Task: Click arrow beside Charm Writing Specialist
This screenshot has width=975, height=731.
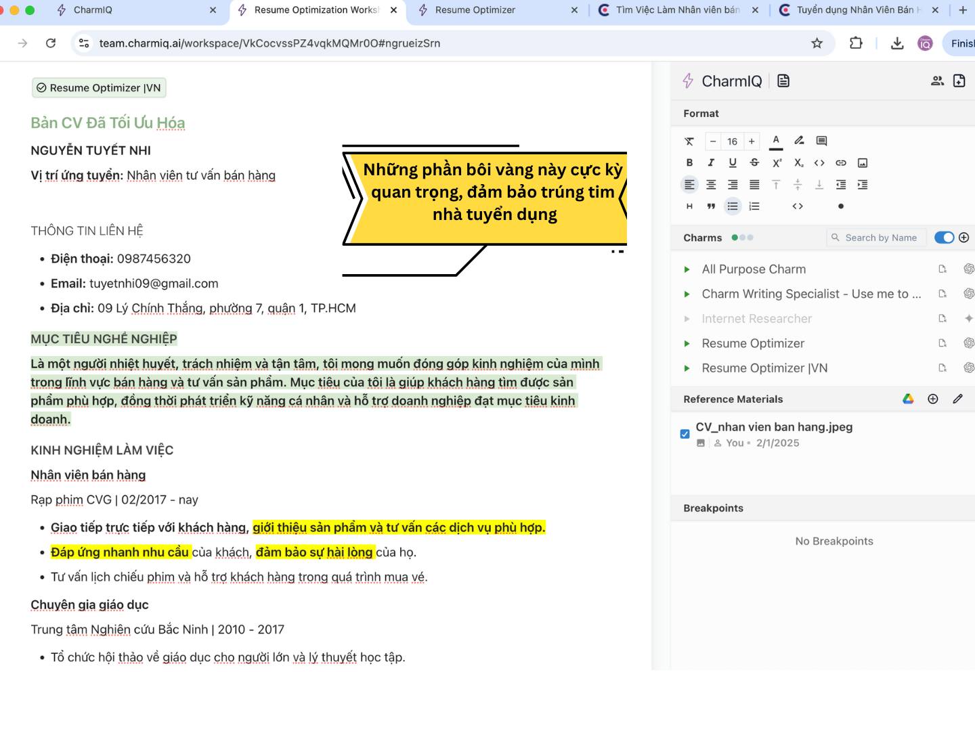Action: pos(687,294)
